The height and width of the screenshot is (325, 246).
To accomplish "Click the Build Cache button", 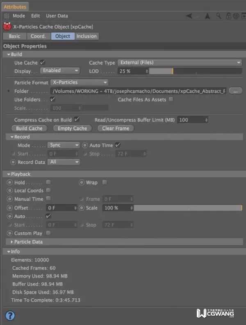I will (29, 128).
